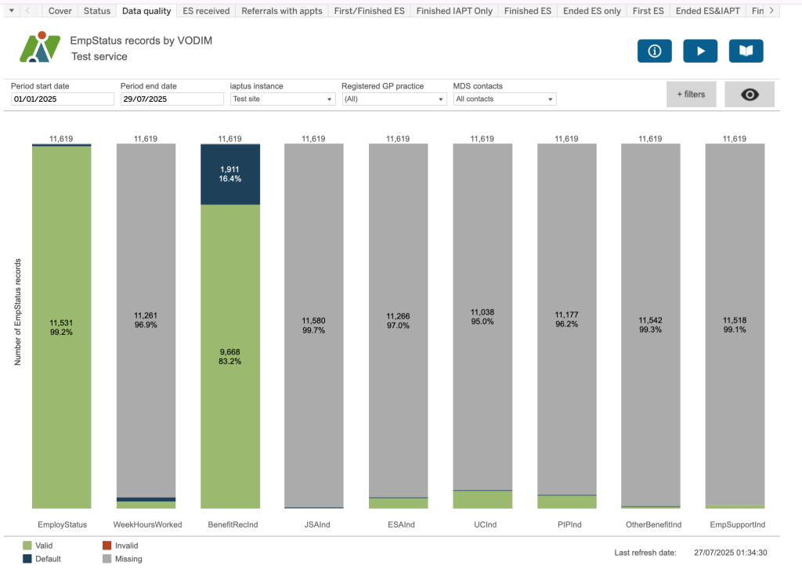802x569 pixels.
Task: Open the book guide icon button
Action: tap(746, 51)
